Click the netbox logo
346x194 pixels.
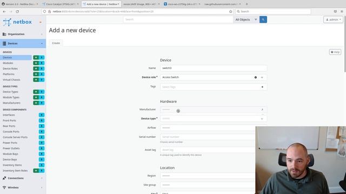click(x=17, y=22)
